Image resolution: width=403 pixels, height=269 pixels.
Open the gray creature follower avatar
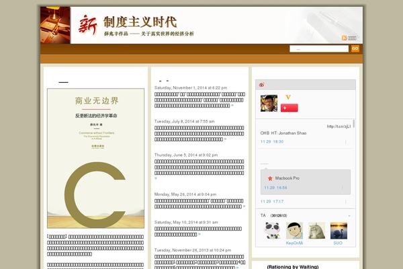(316, 231)
